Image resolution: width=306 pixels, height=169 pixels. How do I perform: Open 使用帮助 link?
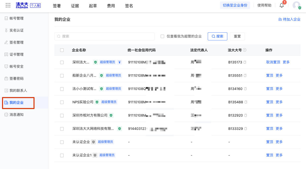click(264, 5)
